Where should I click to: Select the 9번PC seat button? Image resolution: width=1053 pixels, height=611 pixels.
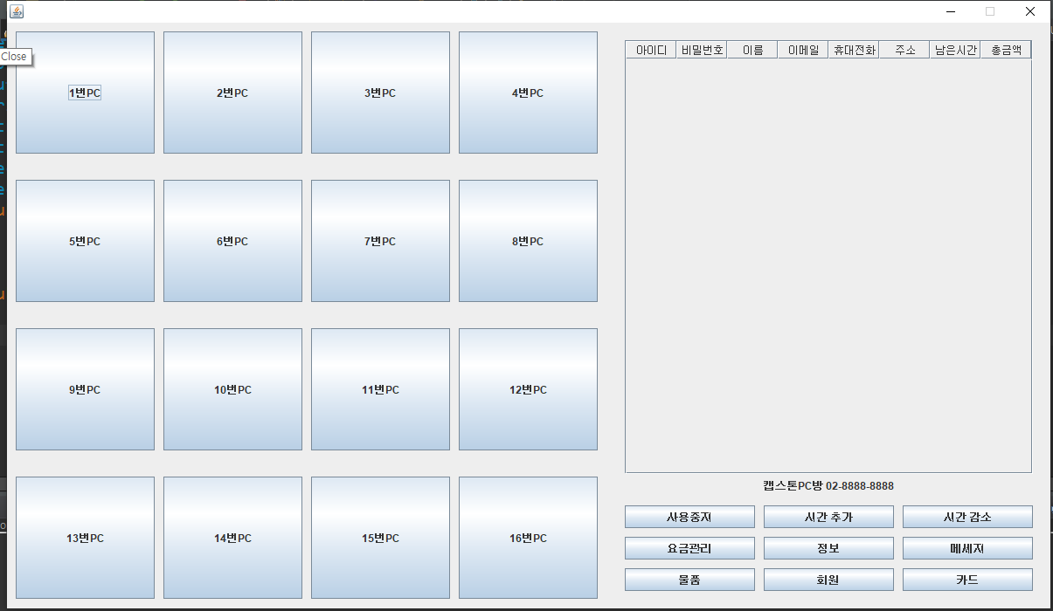click(85, 389)
